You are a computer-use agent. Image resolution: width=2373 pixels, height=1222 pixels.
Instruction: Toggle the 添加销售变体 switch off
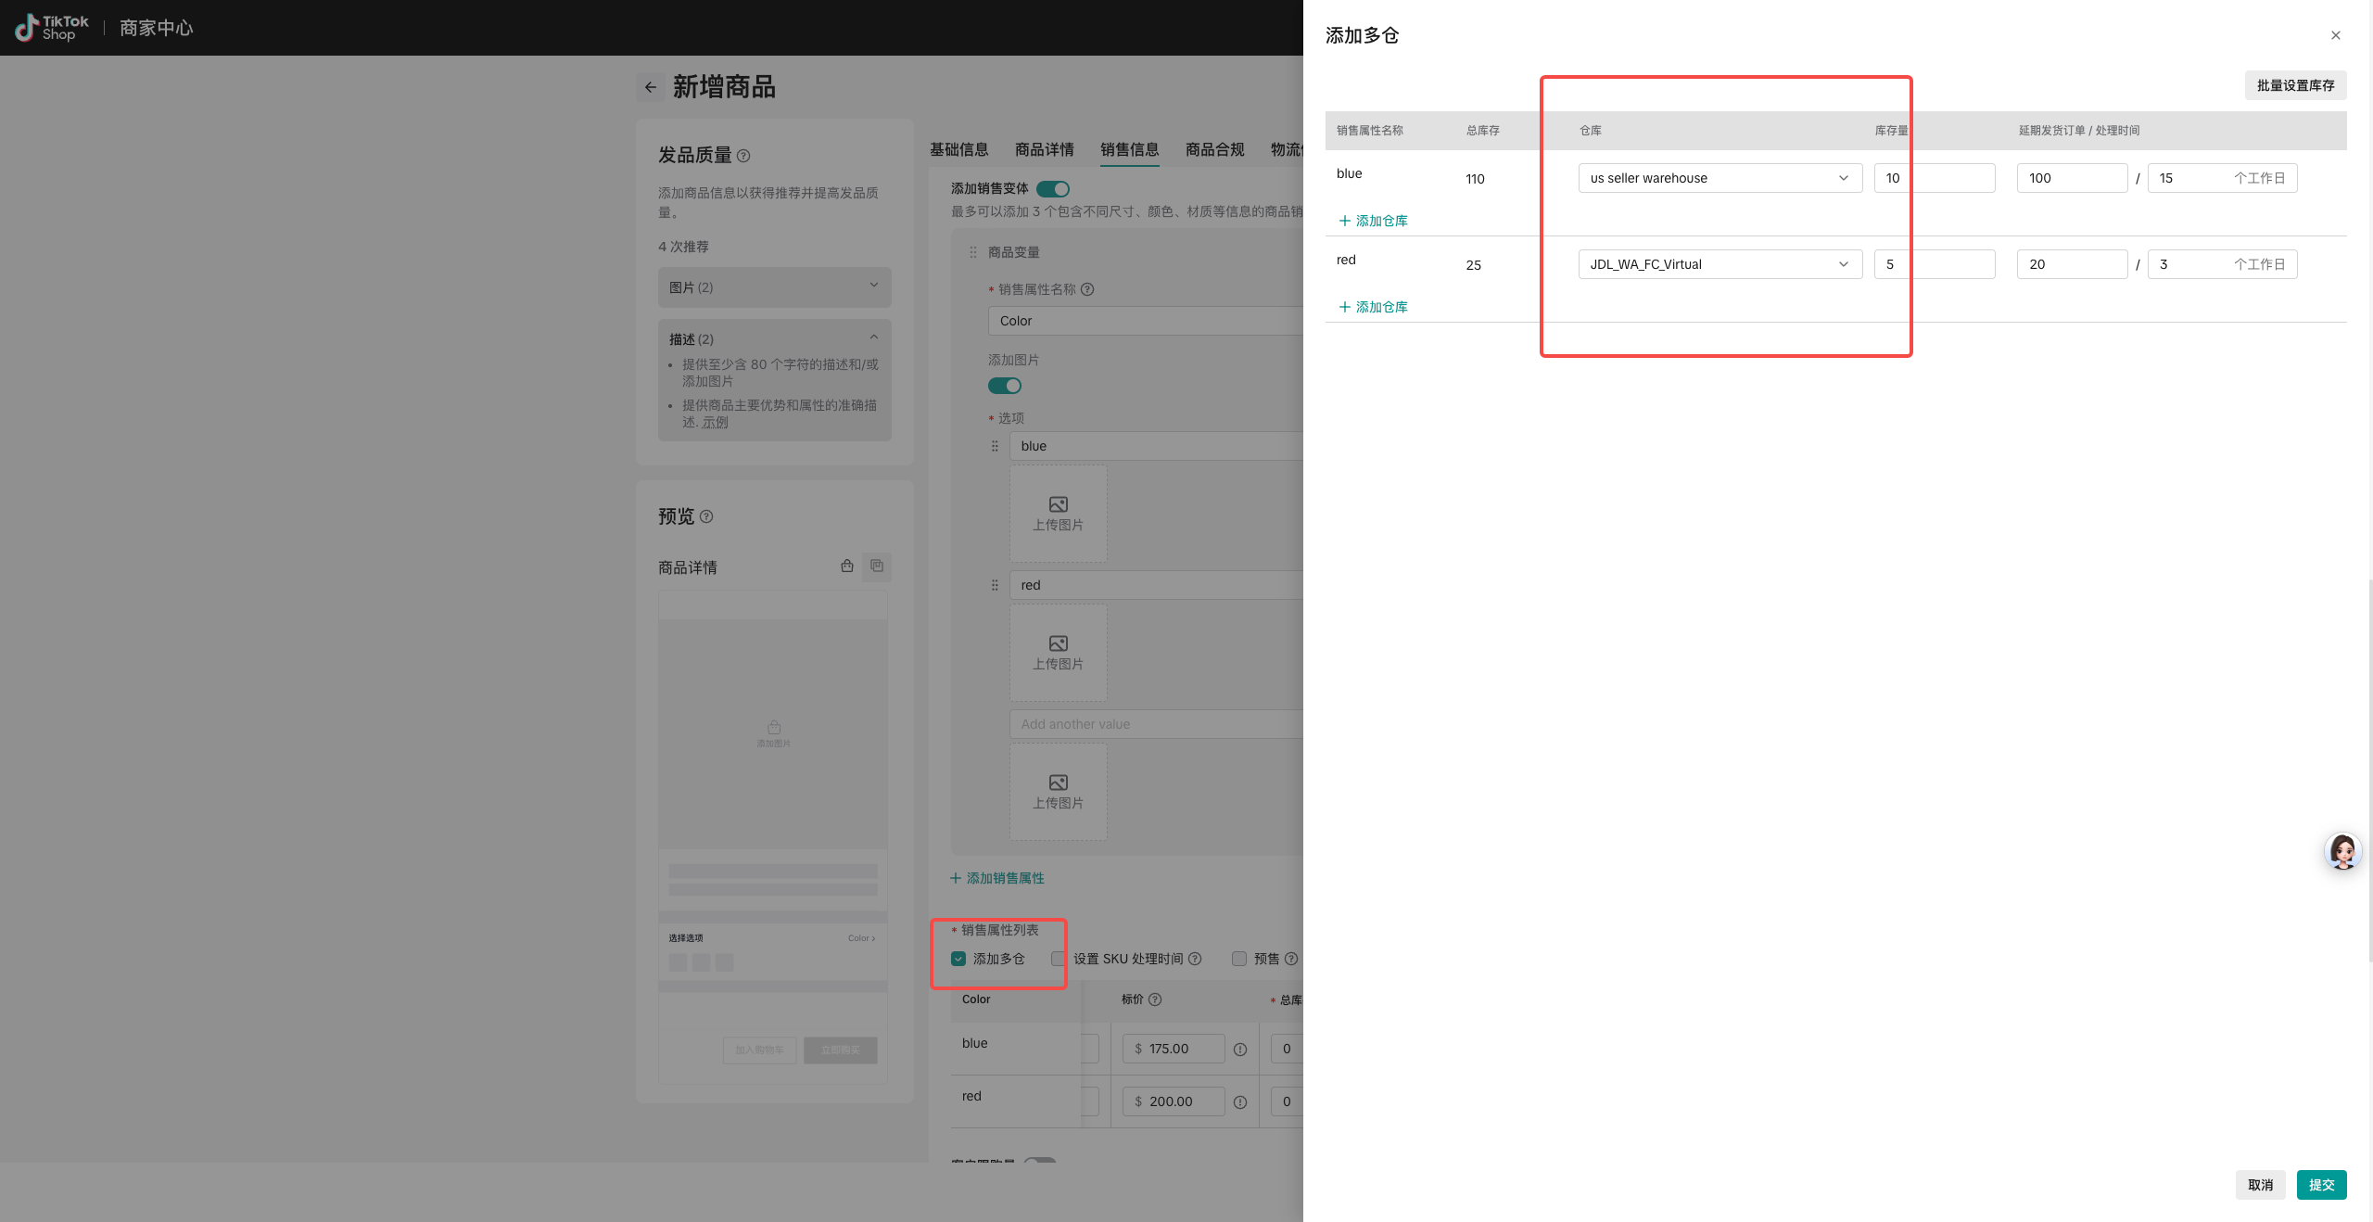1053,188
